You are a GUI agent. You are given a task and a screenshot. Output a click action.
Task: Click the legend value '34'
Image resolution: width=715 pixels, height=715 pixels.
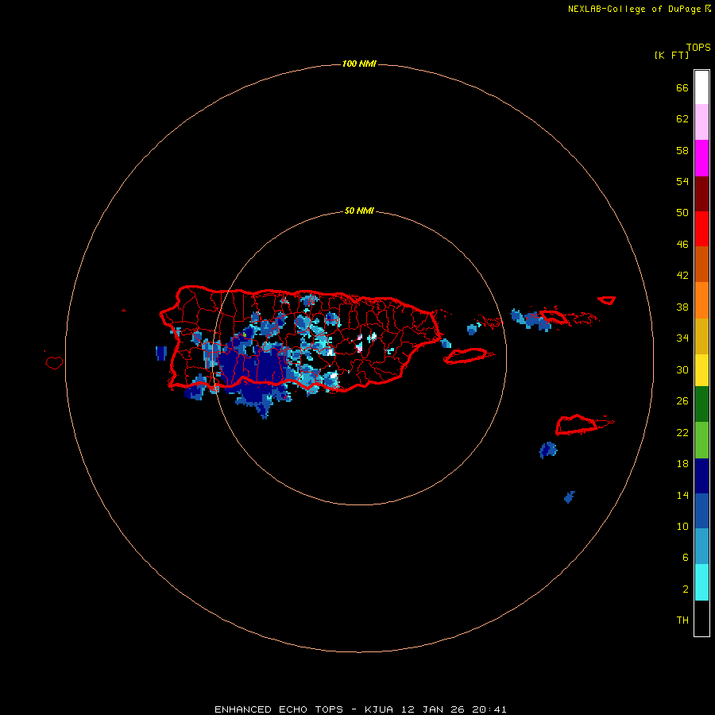tap(682, 338)
